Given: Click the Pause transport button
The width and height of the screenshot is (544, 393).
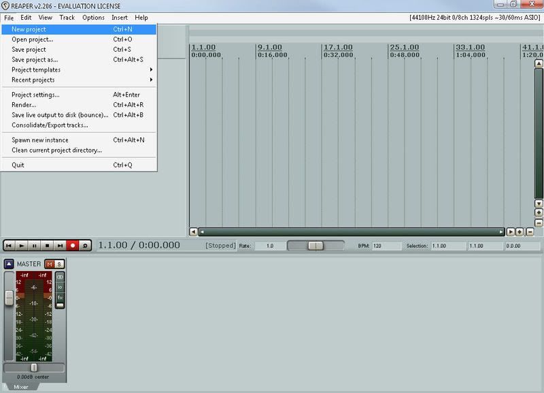Looking at the screenshot, I should pyautogui.click(x=35, y=245).
